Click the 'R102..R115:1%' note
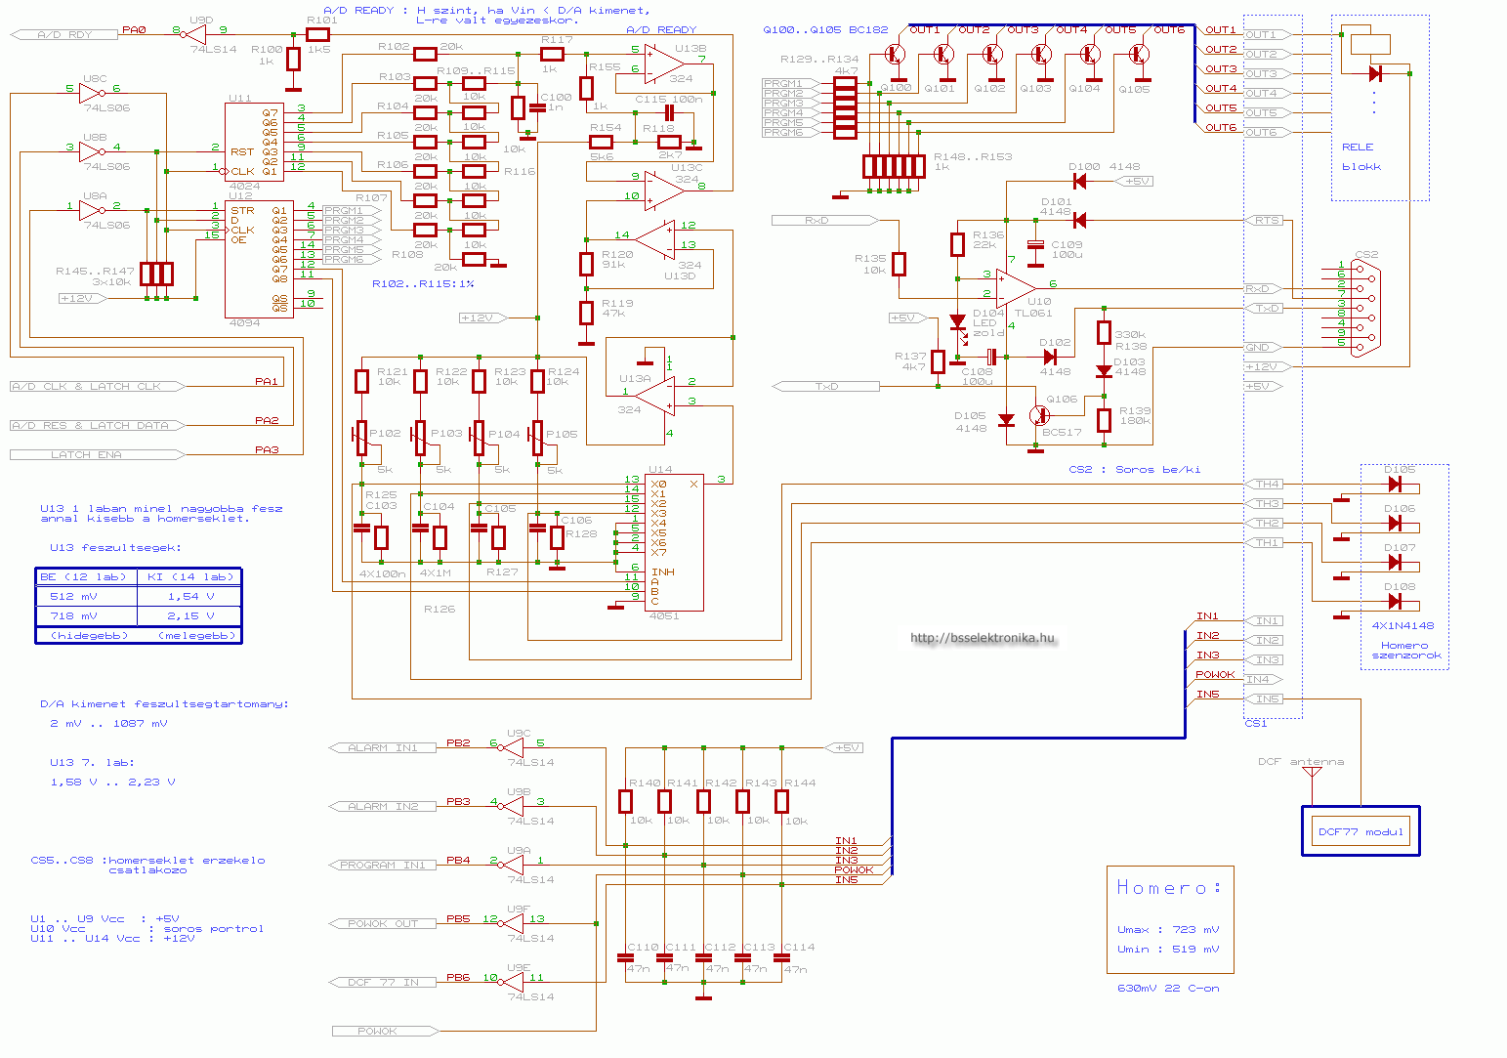1507x1058 pixels. pyautogui.click(x=423, y=283)
